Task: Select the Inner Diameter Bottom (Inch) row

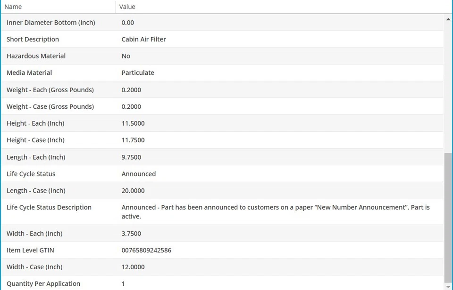Action: pos(51,23)
